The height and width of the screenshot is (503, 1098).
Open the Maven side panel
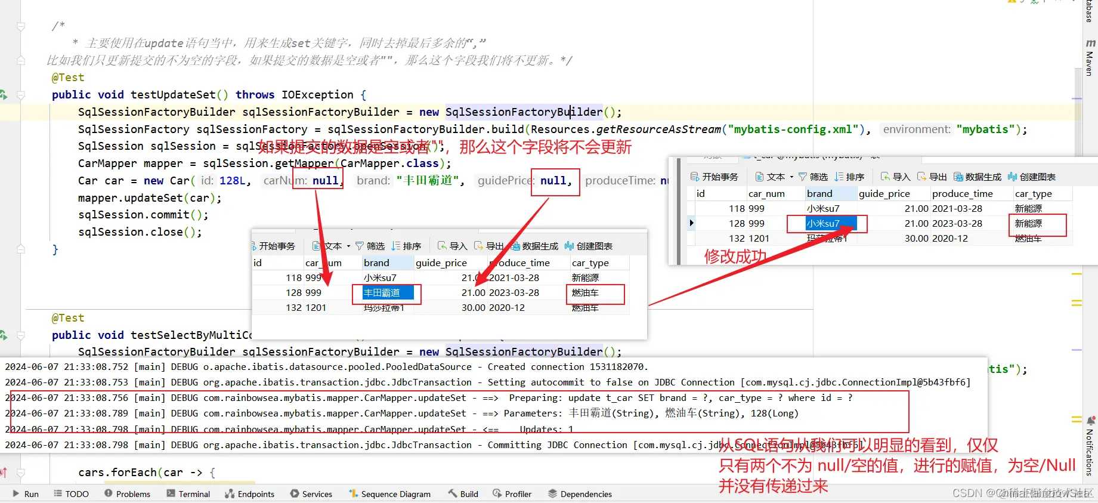(1090, 58)
